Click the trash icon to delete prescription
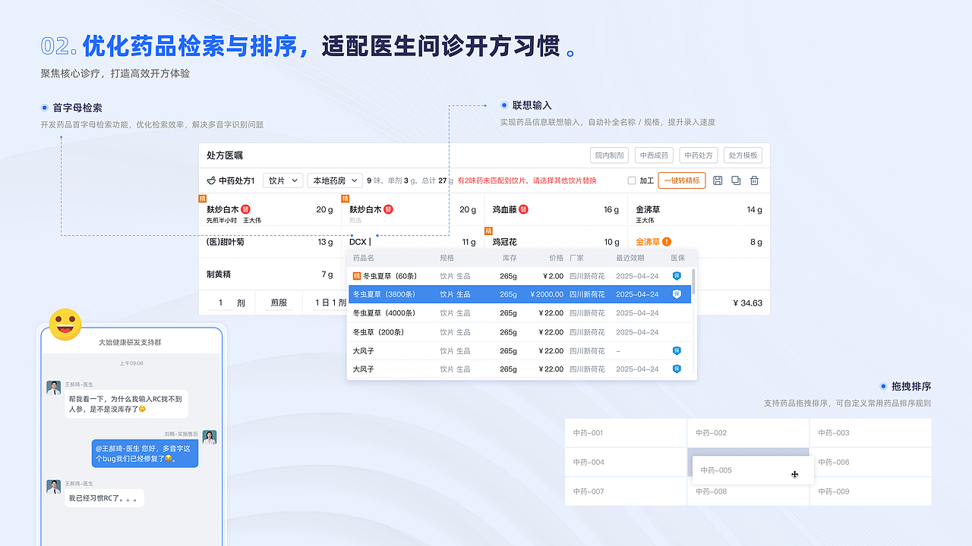 (x=754, y=180)
